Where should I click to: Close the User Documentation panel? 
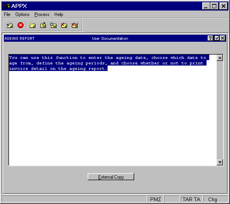coord(223,38)
